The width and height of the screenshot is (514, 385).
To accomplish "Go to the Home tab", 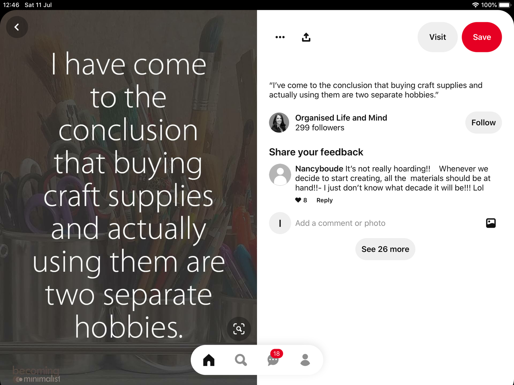I will tap(209, 360).
